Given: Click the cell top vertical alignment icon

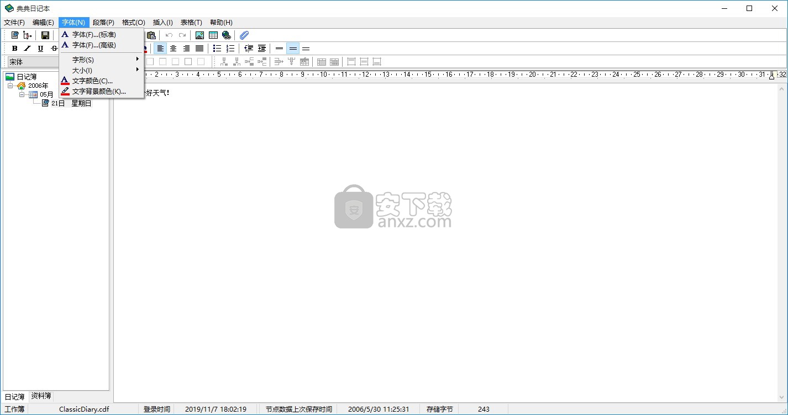Looking at the screenshot, I should (351, 62).
